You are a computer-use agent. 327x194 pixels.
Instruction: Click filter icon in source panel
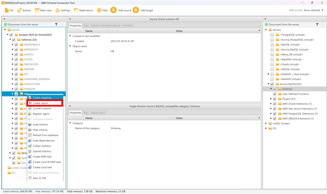(x=56, y=24)
